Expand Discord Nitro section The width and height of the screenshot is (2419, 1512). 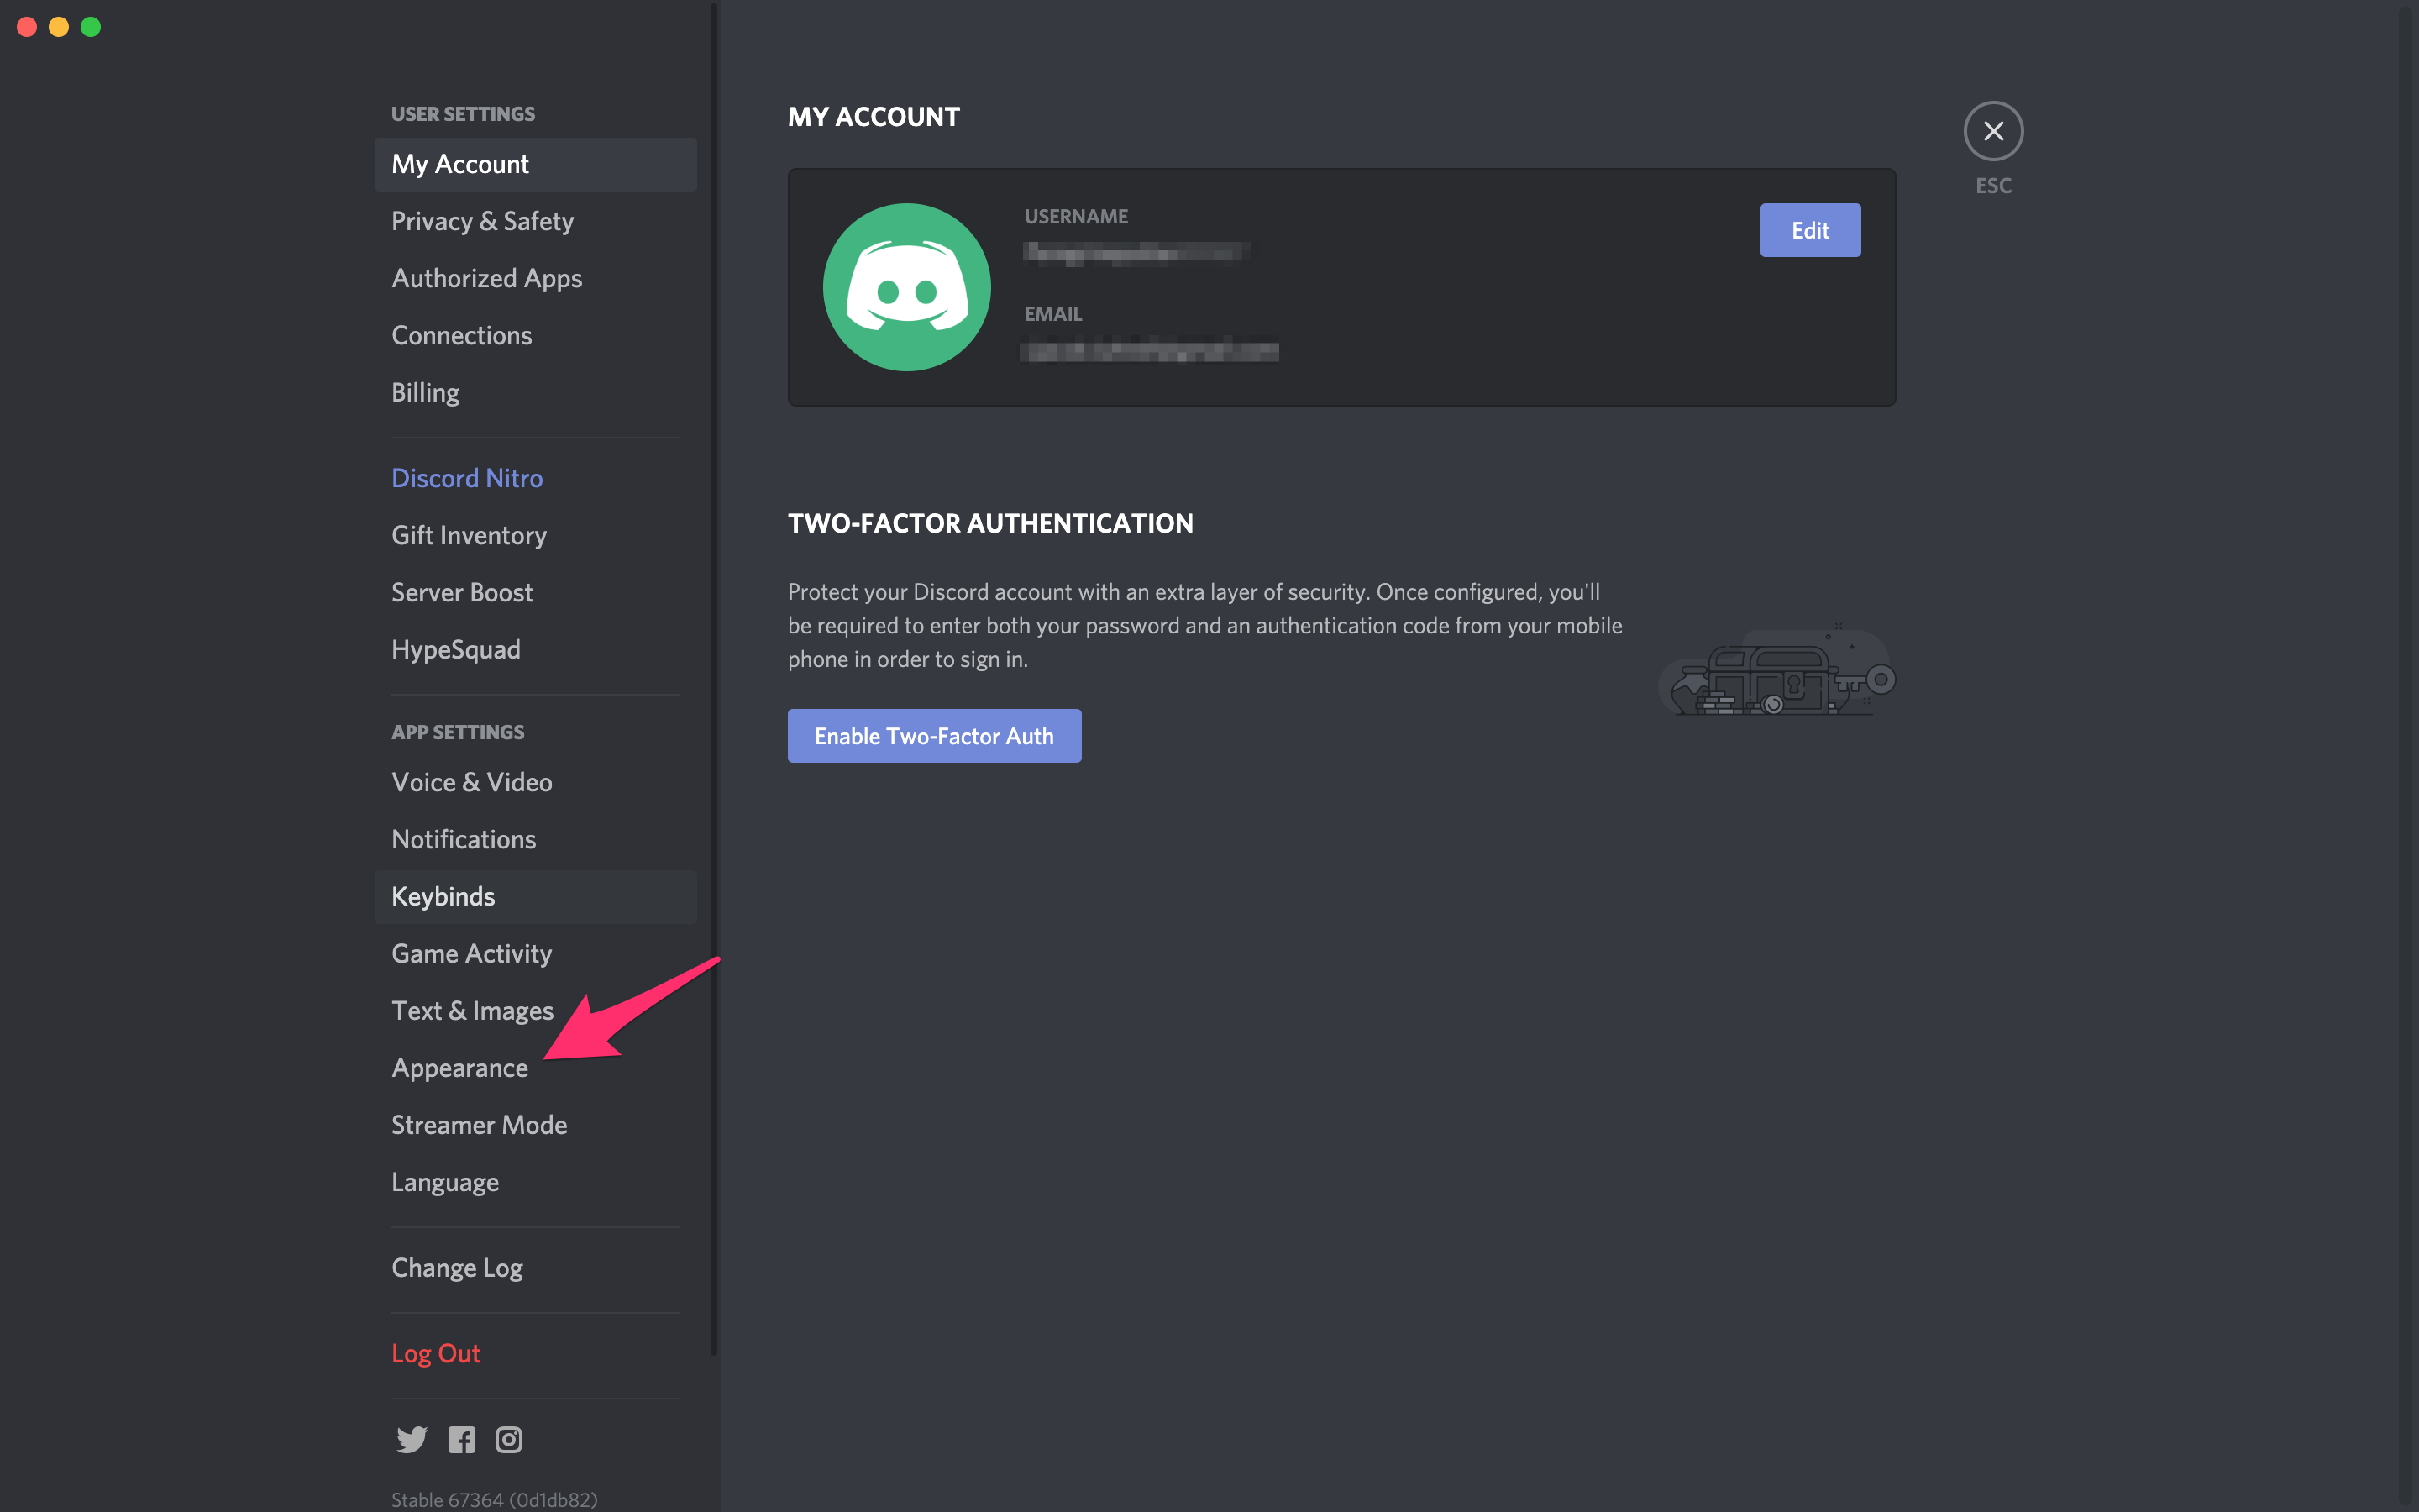(x=469, y=475)
